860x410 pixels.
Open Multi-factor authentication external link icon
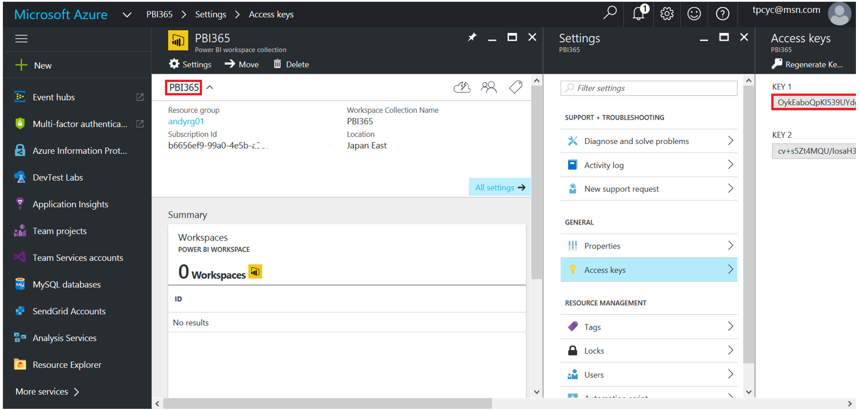(140, 124)
